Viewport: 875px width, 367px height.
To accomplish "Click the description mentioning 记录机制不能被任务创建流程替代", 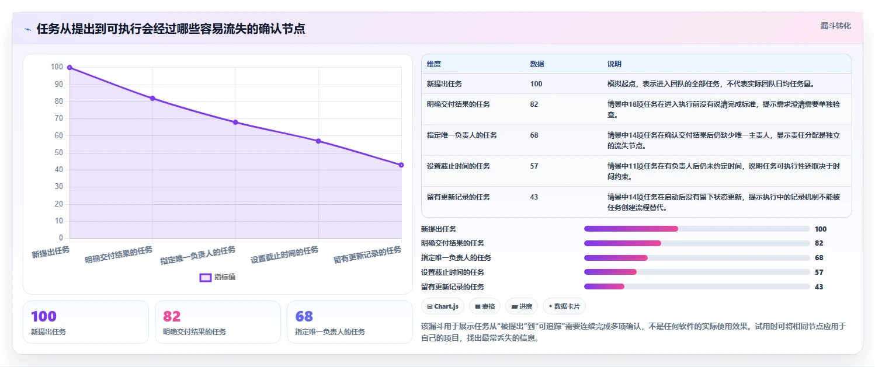I will 724,202.
